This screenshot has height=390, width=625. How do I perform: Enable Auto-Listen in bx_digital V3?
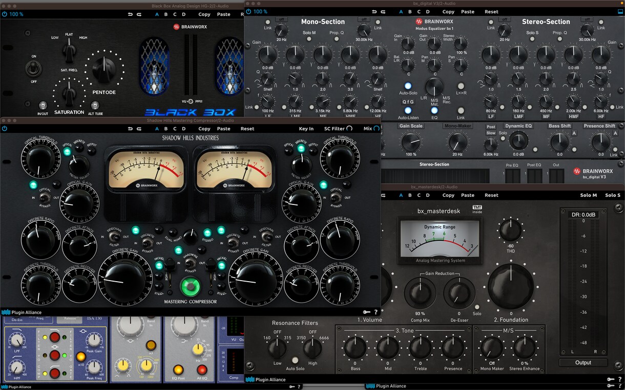(408, 110)
